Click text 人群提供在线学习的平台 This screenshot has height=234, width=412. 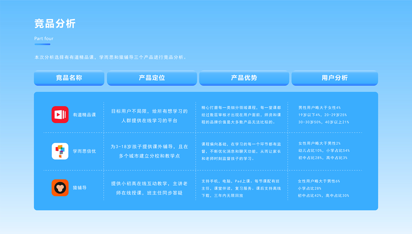click(150, 121)
